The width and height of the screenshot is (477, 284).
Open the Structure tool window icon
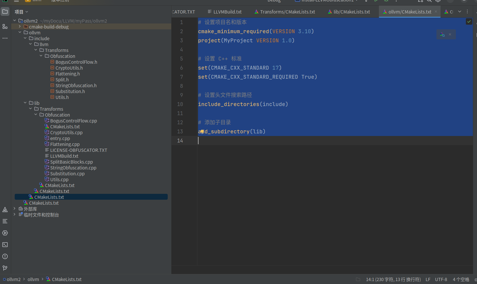click(5, 26)
